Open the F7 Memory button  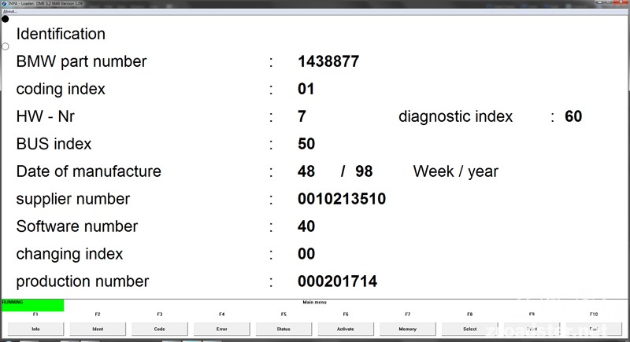408,329
